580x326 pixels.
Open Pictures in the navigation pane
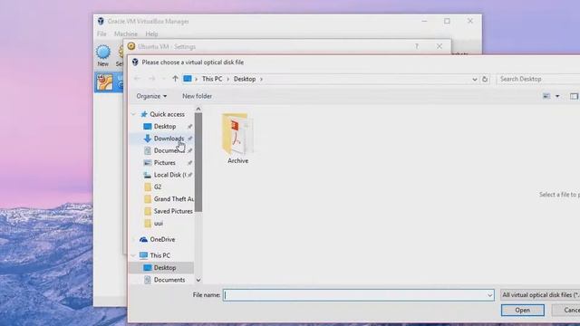(x=164, y=163)
